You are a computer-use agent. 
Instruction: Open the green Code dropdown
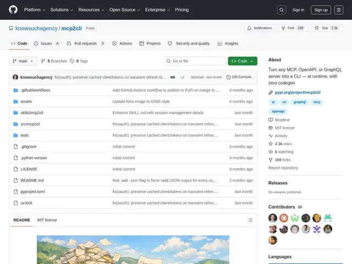[x=243, y=61]
